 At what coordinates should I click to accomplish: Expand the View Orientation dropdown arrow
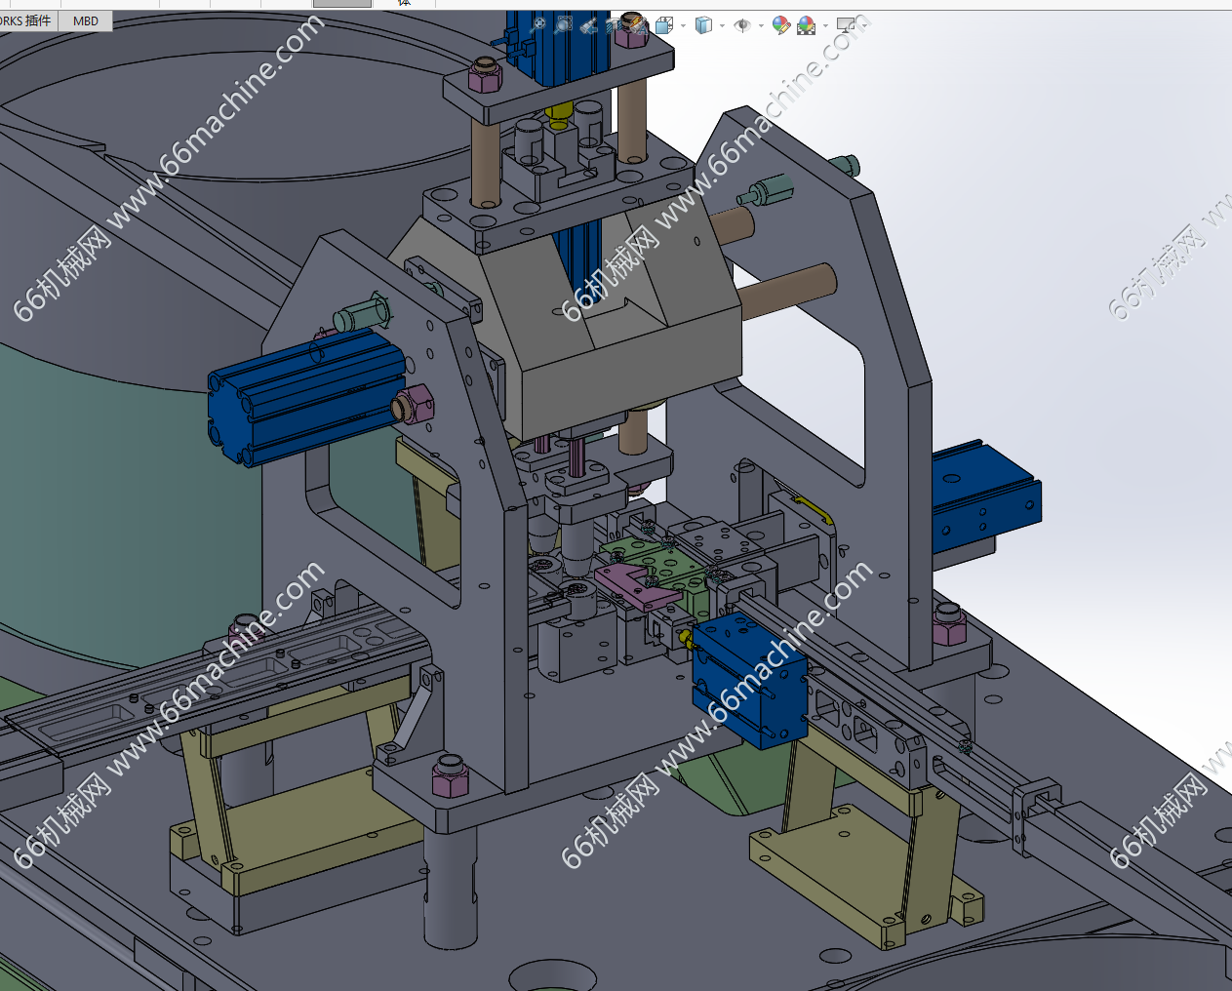(683, 25)
